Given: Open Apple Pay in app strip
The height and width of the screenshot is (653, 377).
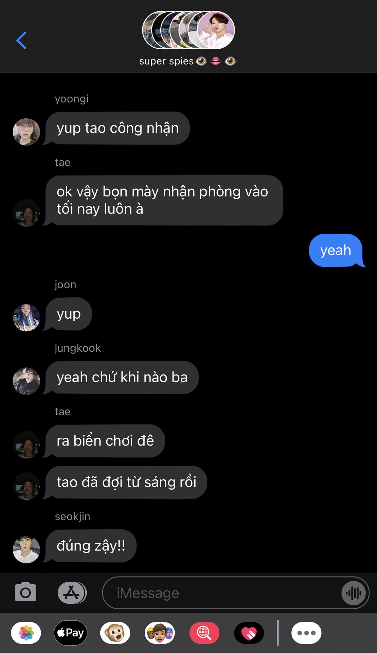Looking at the screenshot, I should tap(71, 633).
